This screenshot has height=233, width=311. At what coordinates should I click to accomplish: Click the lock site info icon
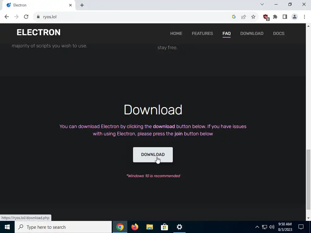point(38,17)
